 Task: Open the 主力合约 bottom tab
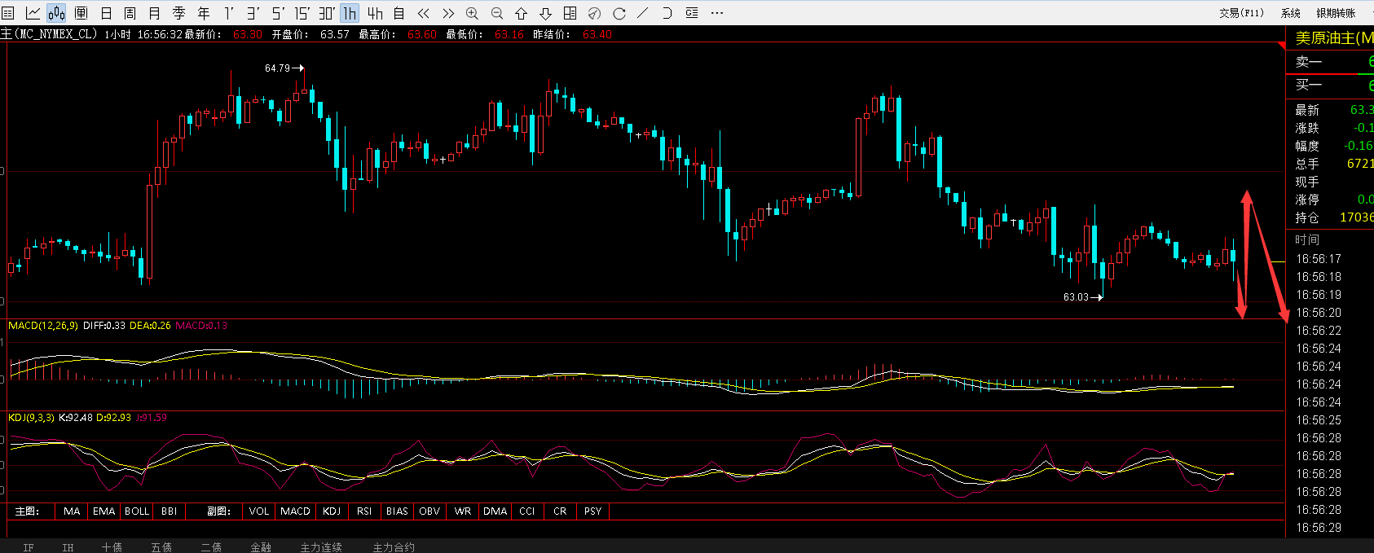[x=394, y=547]
